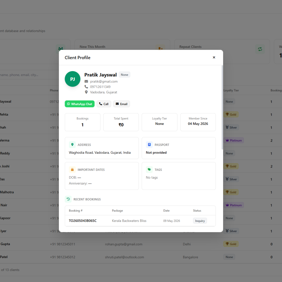Viewport: 282px width, 282px height.
Task: Click None tier badge in Patel row
Action: pyautogui.click(x=229, y=257)
